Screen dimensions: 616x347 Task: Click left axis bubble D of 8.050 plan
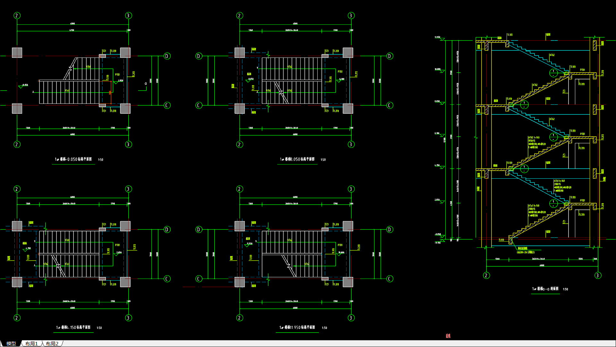pos(199,56)
